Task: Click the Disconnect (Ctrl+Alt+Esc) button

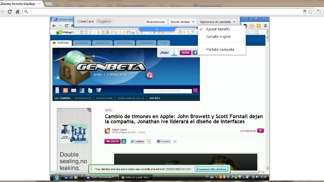Action: pyautogui.click(x=211, y=169)
